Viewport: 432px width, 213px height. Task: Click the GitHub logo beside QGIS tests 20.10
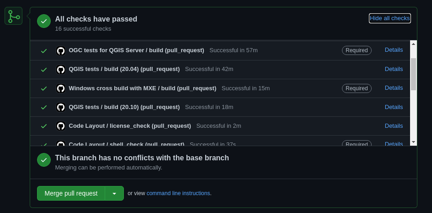(x=61, y=107)
